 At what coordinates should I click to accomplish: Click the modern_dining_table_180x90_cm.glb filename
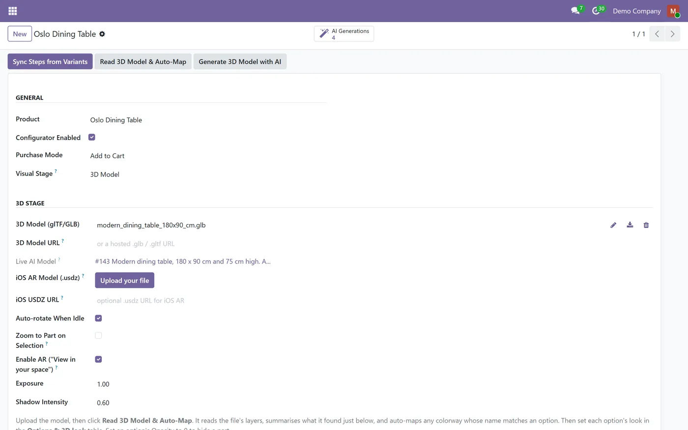[151, 225]
